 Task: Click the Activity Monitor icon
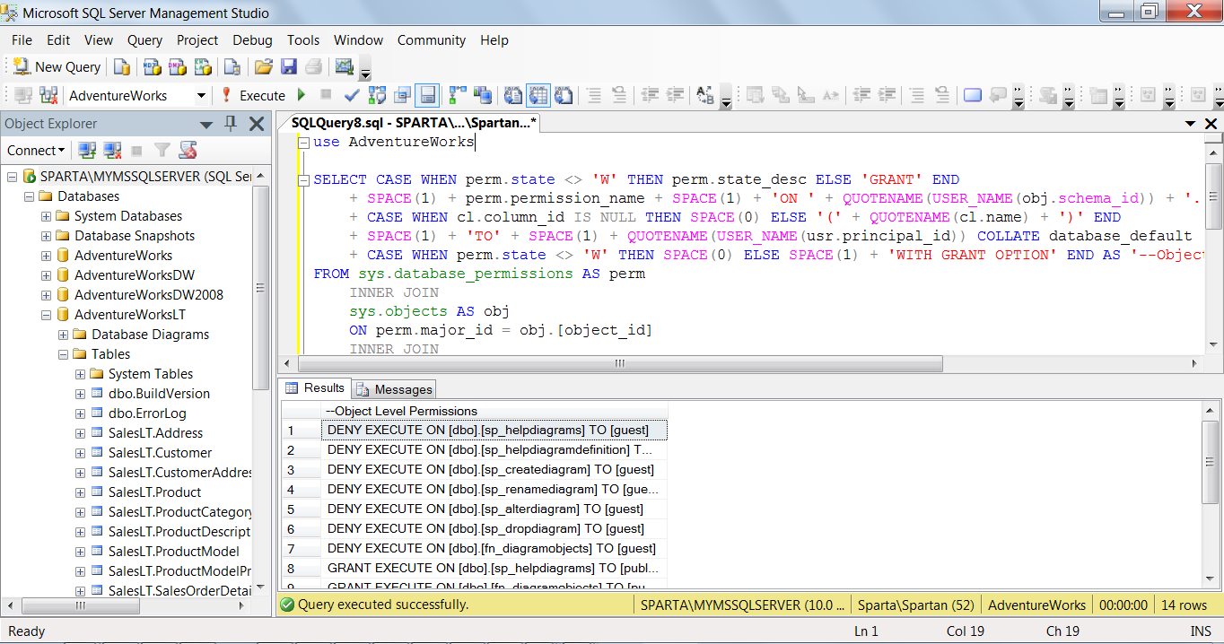[344, 67]
